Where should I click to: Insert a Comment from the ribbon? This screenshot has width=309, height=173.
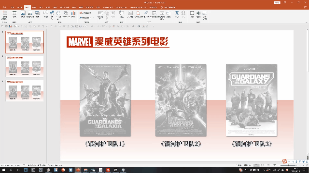pyautogui.click(x=121, y=15)
